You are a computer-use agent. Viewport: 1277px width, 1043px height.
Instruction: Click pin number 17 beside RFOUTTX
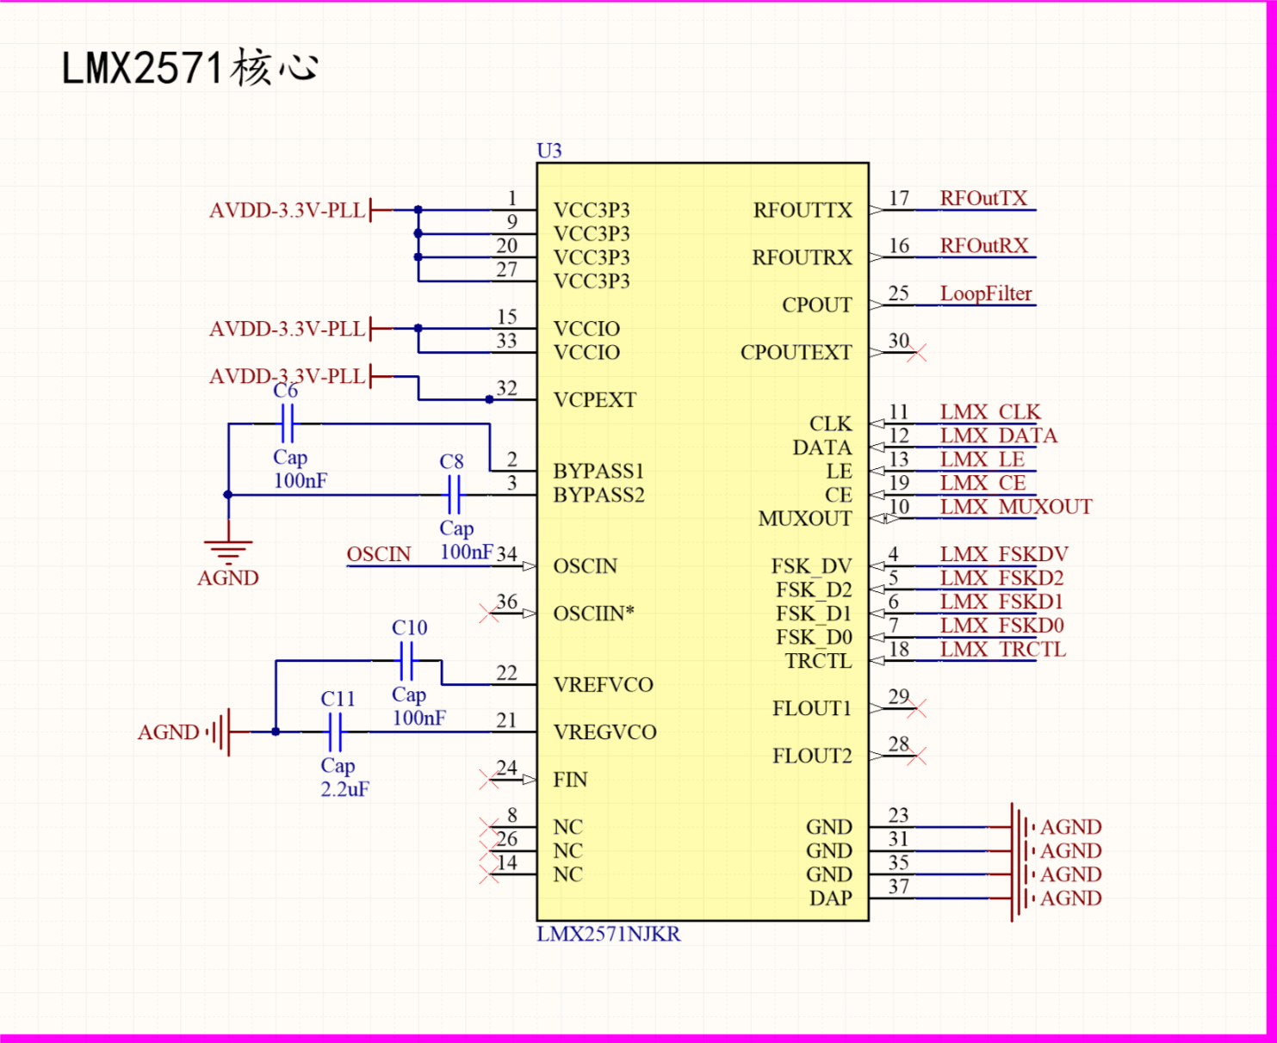[x=899, y=199]
